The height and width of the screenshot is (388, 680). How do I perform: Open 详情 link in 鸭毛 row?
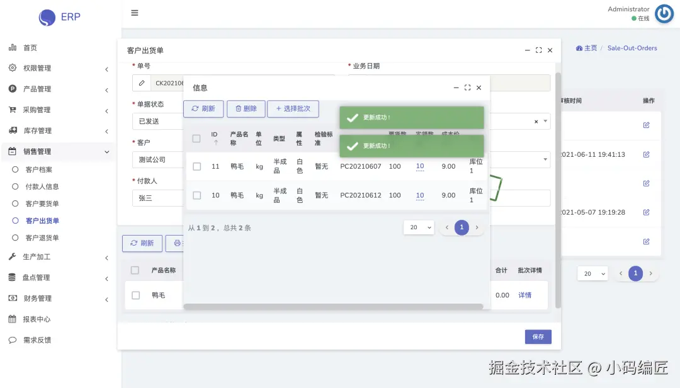coord(524,295)
